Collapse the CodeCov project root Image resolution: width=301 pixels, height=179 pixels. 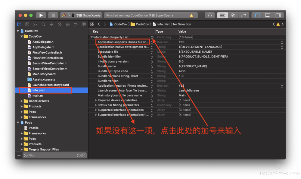coord(18,31)
